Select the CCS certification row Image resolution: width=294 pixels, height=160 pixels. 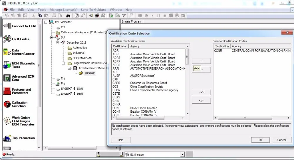pos(148,86)
